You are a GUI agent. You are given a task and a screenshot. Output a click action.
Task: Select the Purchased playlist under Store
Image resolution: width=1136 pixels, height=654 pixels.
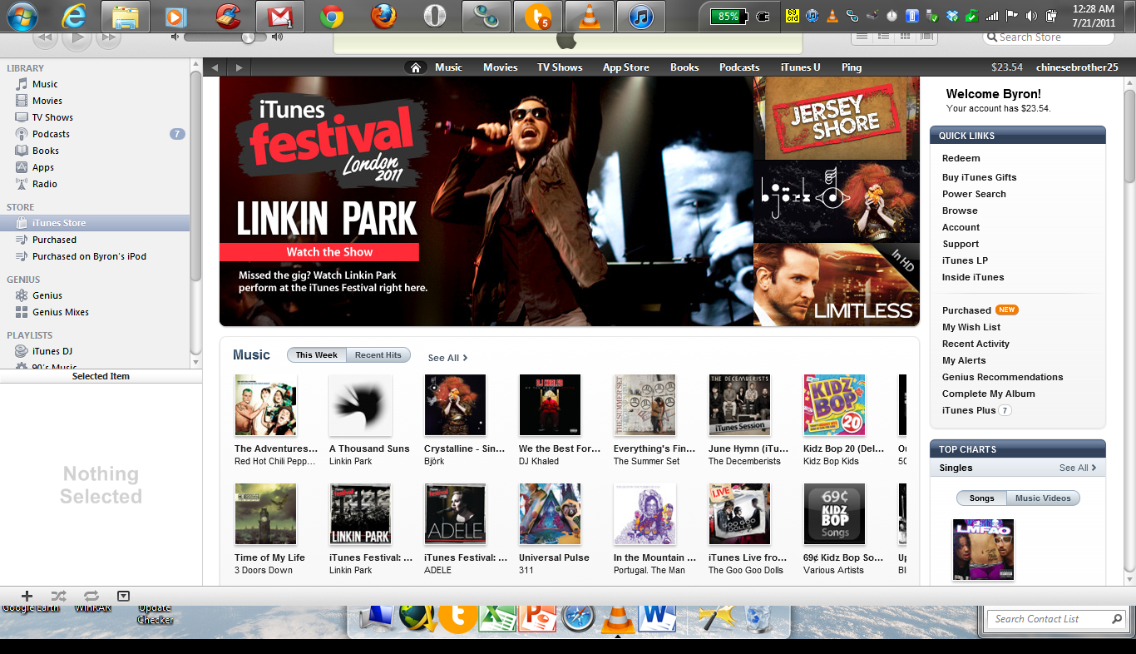[x=54, y=240]
